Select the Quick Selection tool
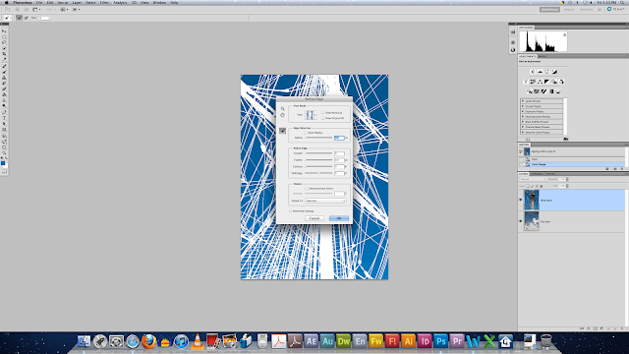 pyautogui.click(x=4, y=48)
